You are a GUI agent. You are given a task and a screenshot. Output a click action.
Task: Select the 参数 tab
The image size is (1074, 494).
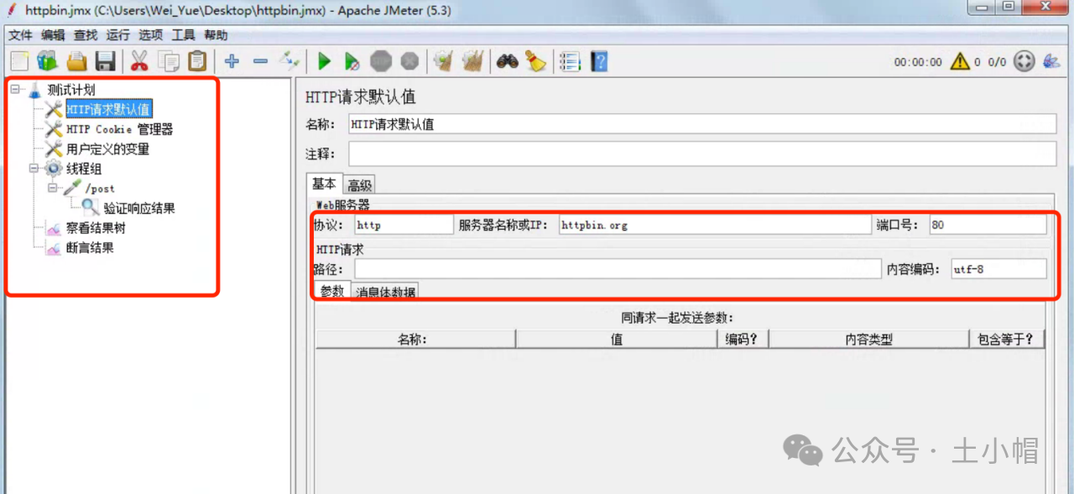coord(332,291)
